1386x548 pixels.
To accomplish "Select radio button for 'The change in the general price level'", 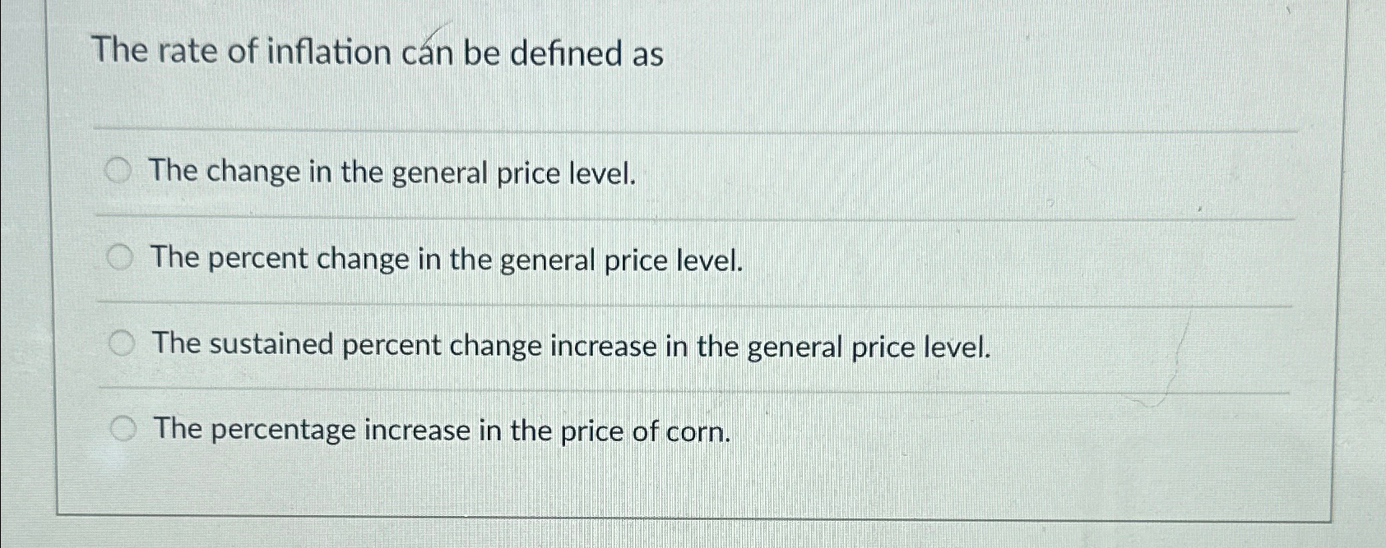I will click(120, 170).
